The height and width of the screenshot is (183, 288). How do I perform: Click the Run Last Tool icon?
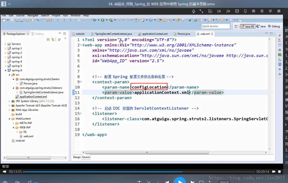pos(111,20)
